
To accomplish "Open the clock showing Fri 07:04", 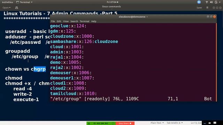I will (112, 2).
